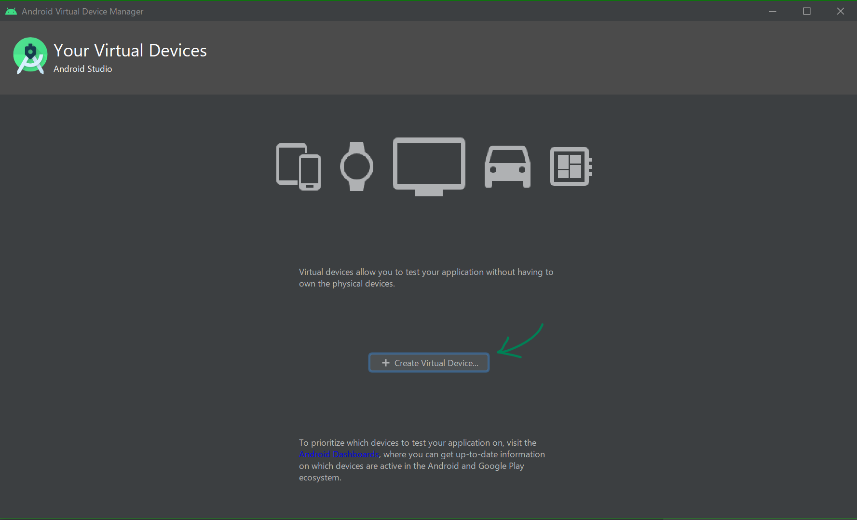Image resolution: width=857 pixels, height=520 pixels.
Task: Click the phone and tablet device icon
Action: (x=298, y=167)
